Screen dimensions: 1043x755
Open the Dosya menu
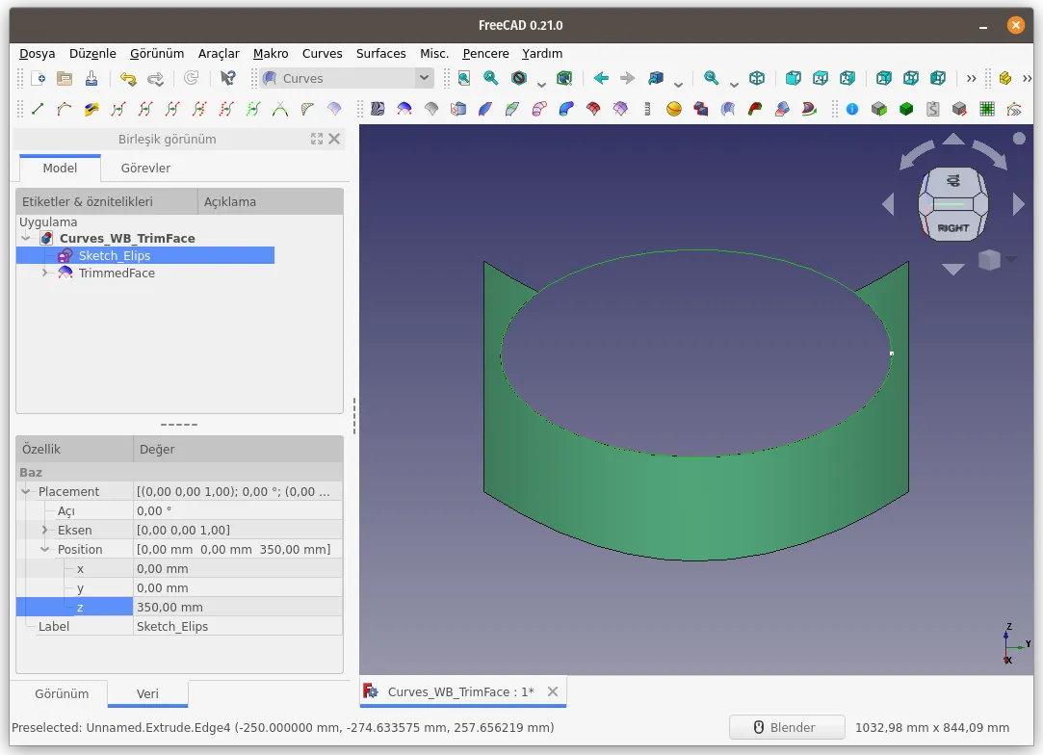click(x=38, y=53)
